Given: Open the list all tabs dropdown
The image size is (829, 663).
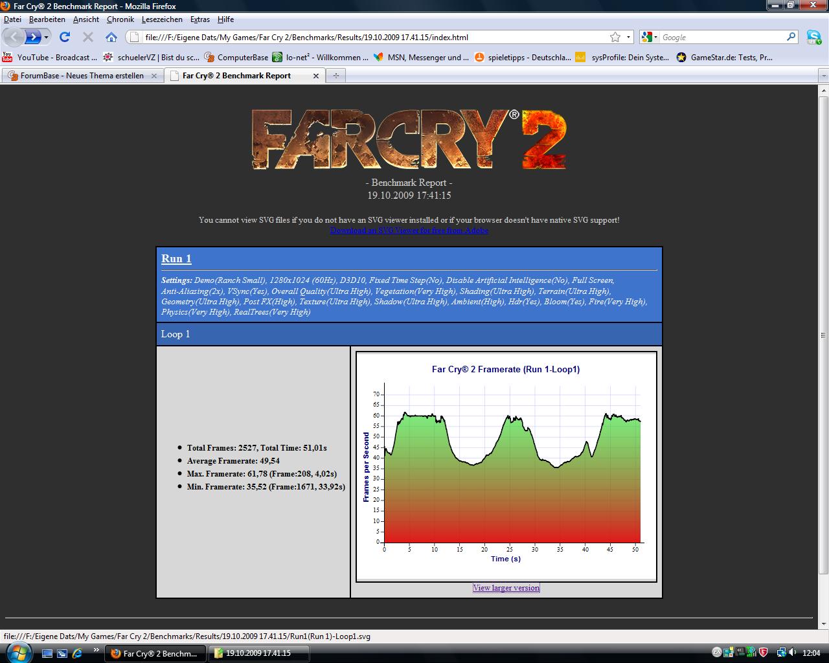Looking at the screenshot, I should tap(823, 76).
